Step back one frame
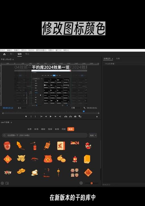 pyautogui.click(x=46, y=116)
